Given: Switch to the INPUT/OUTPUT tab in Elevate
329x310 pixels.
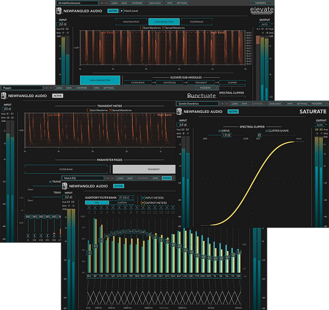Looking at the screenshot, I should 131,21.
